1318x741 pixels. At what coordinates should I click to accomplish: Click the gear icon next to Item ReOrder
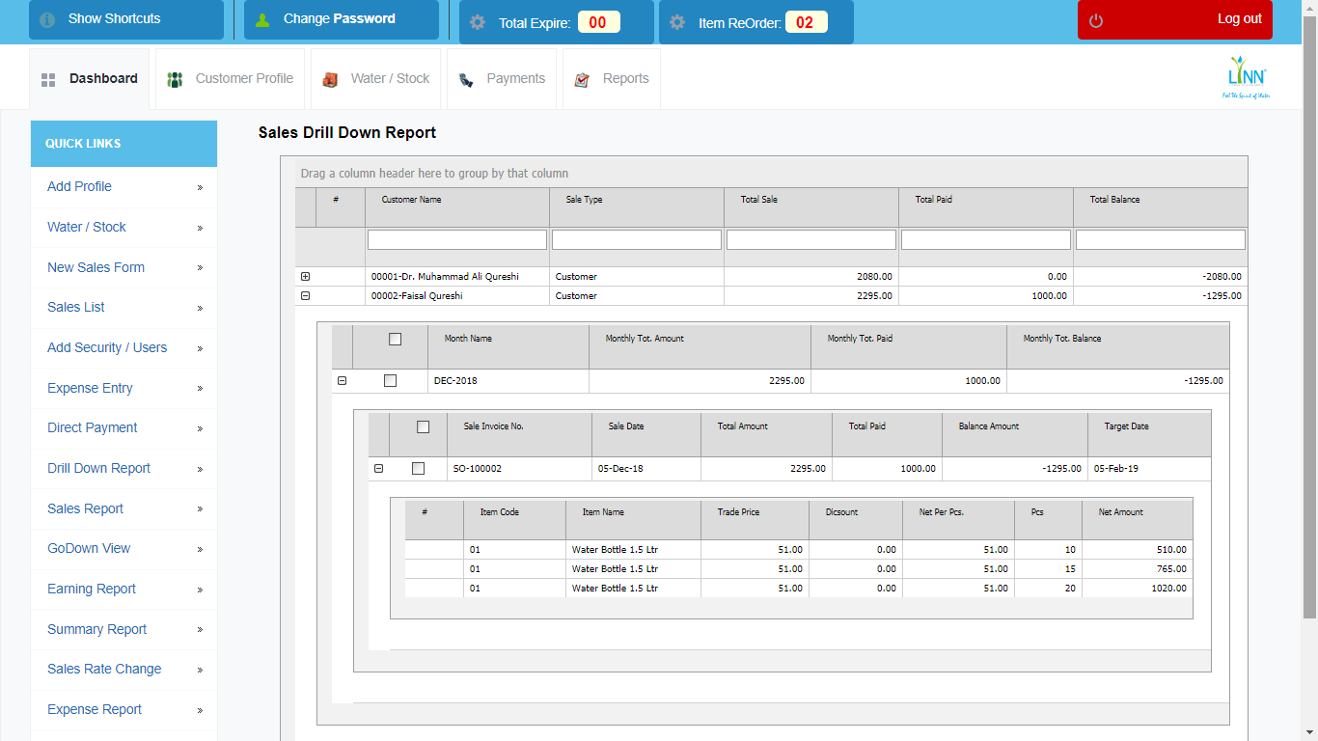(678, 21)
